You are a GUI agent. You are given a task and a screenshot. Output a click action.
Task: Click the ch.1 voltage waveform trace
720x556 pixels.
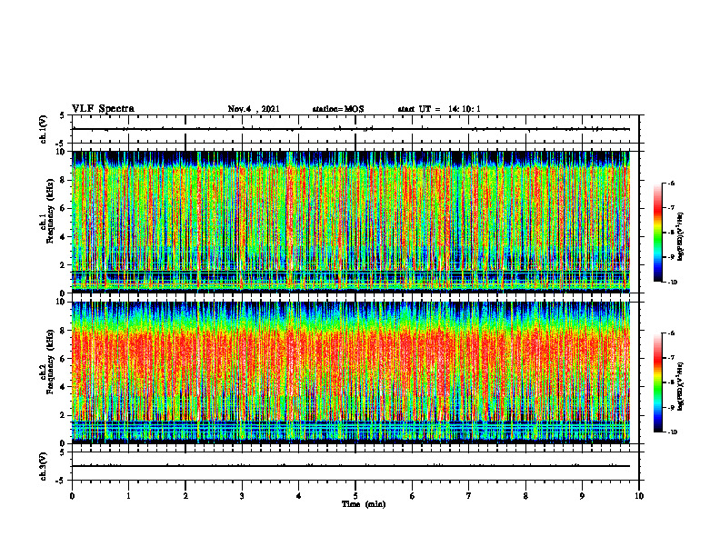click(x=351, y=129)
